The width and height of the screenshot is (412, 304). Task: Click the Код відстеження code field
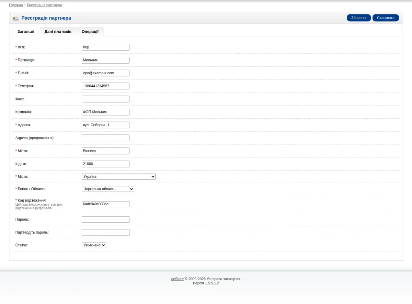105,204
